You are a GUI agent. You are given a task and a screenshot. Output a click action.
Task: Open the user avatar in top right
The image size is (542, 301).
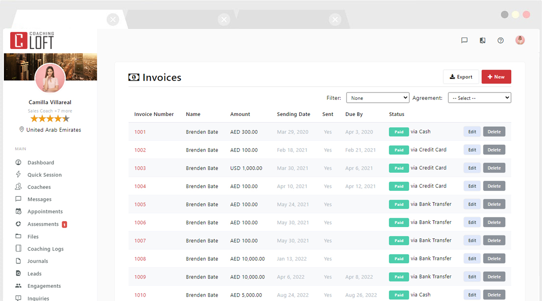tap(520, 40)
